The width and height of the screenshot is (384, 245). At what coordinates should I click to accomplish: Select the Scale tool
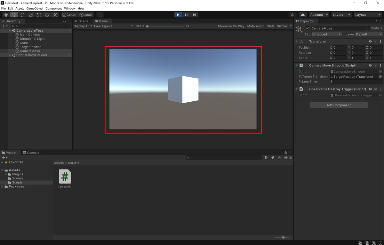tap(30, 15)
